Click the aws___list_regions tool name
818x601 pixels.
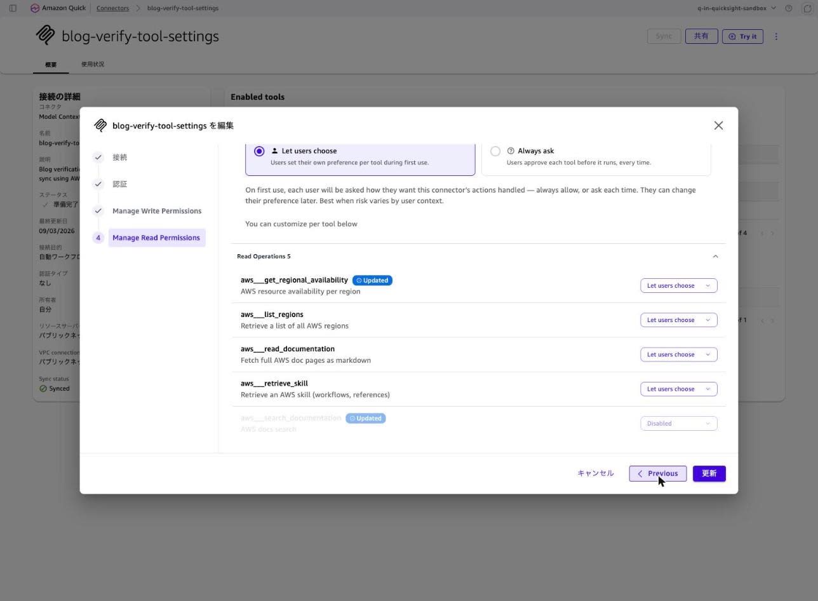pos(272,314)
